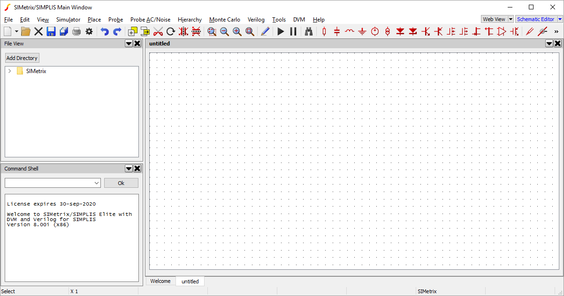Image resolution: width=564 pixels, height=296 pixels.
Task: Open the Probe AC/Noise menu
Action: (x=151, y=20)
